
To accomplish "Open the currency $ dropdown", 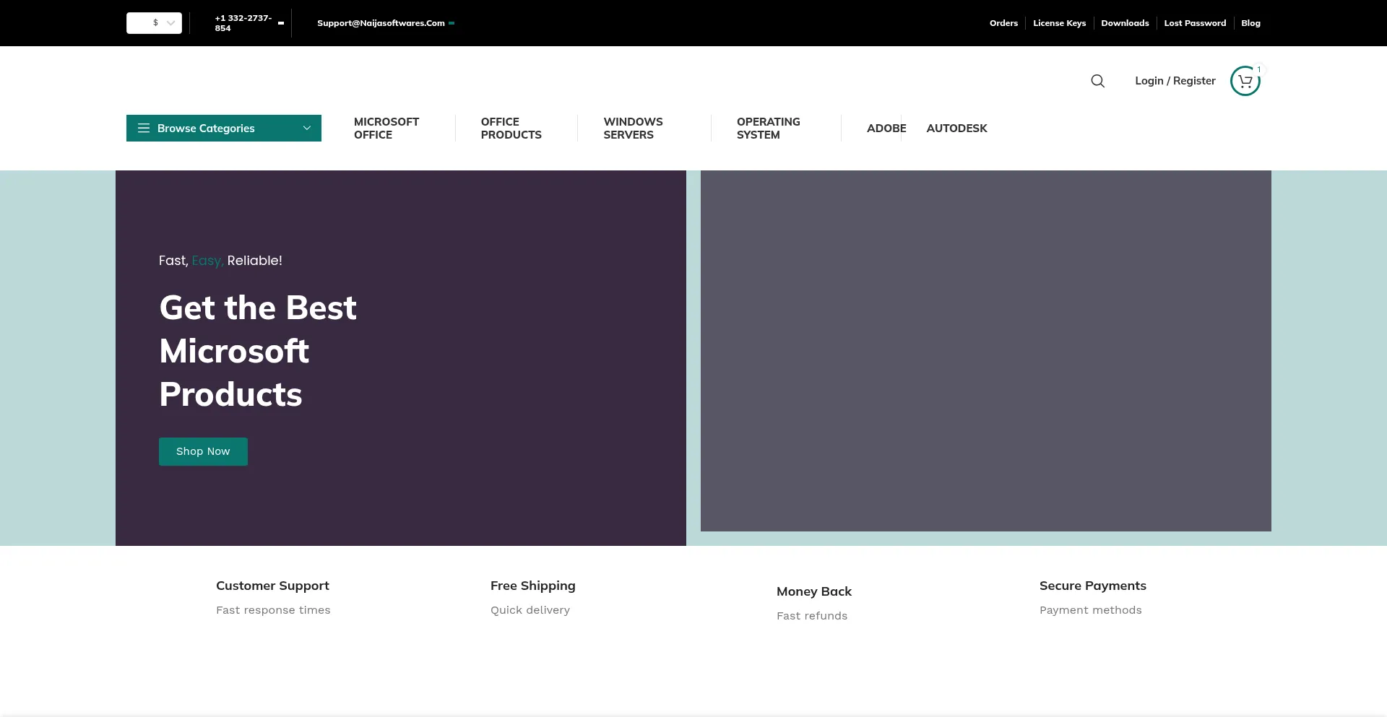I will (154, 23).
